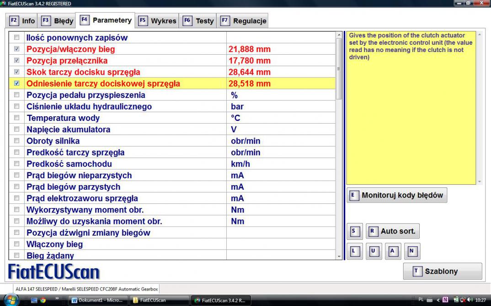The width and height of the screenshot is (491, 306).
Task: Tick the Obroty silnika checkbox
Action: tap(17, 141)
